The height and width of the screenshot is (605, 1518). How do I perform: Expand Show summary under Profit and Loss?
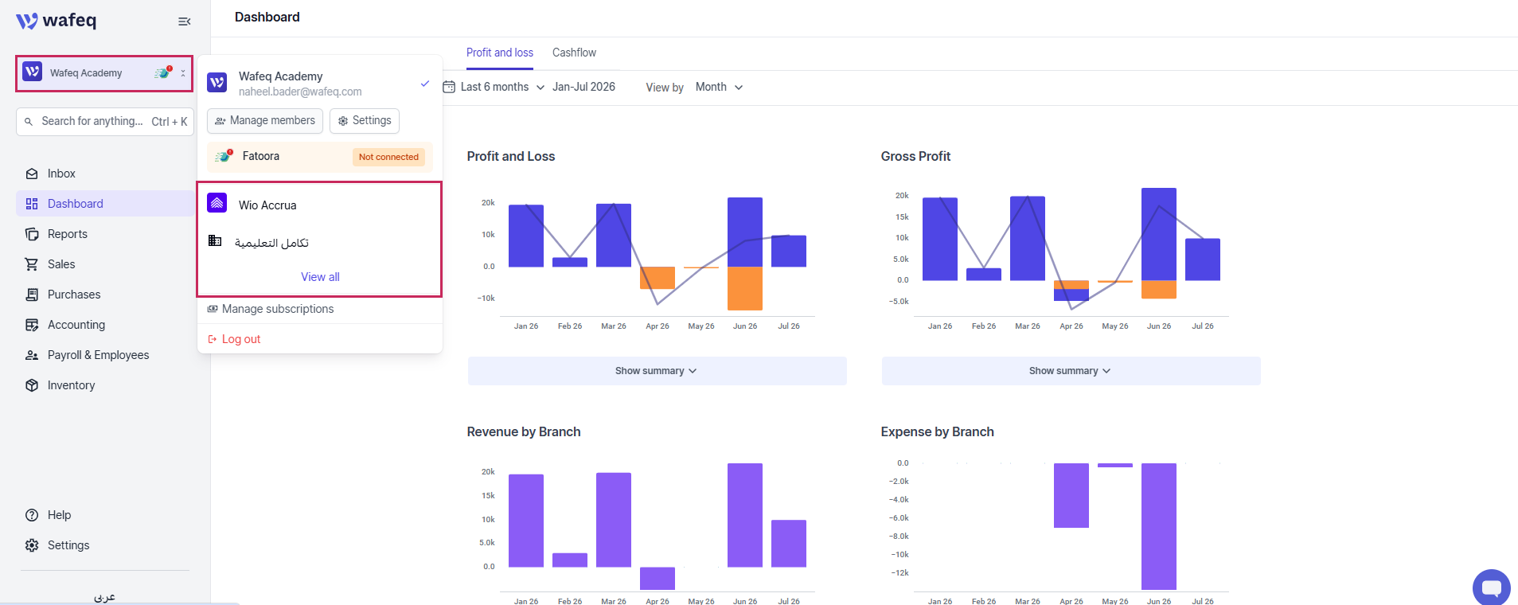click(657, 371)
